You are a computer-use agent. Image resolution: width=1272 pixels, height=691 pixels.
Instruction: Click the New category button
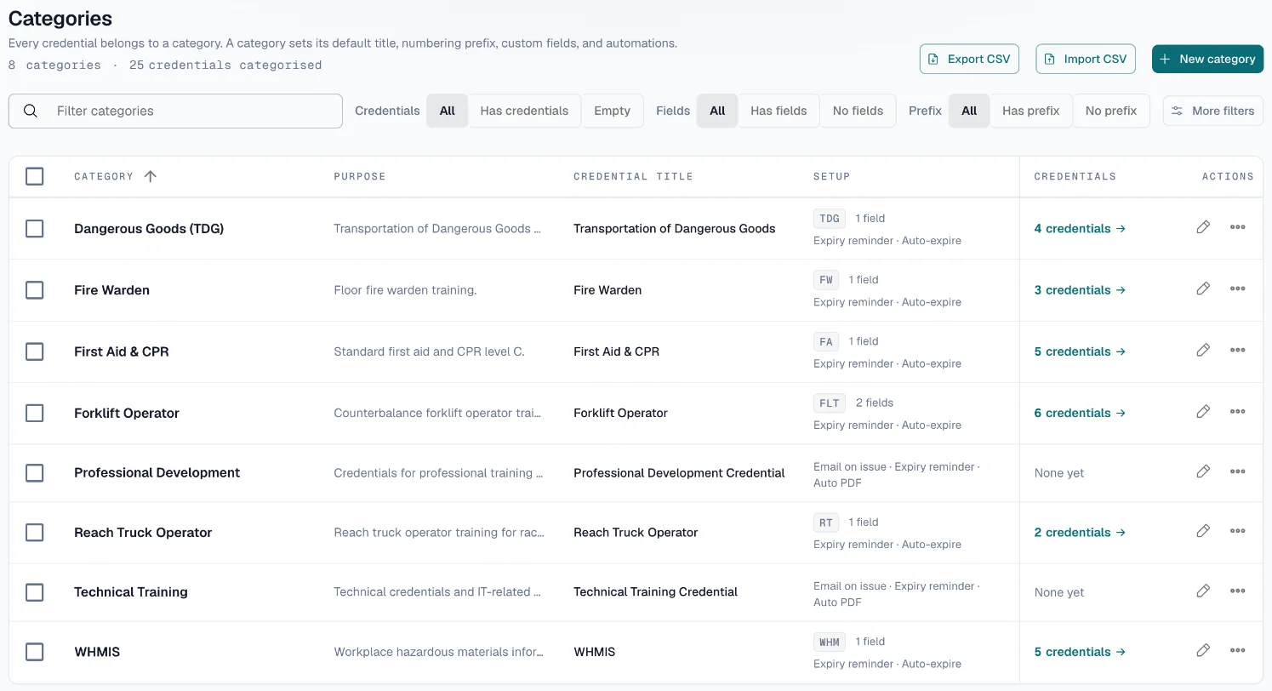[x=1207, y=59]
